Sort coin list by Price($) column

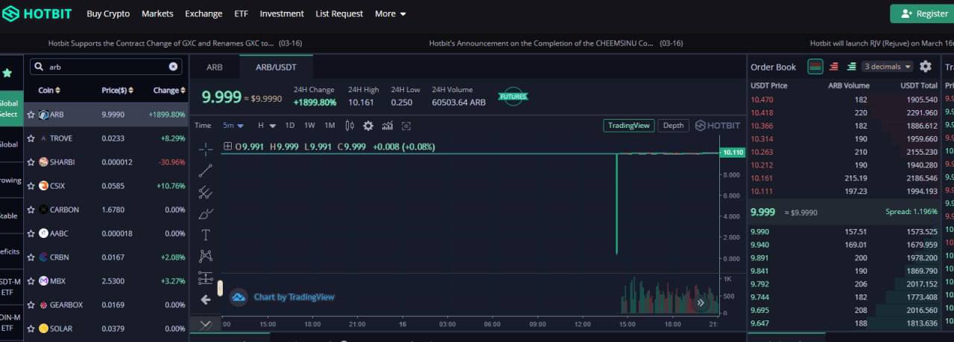pyautogui.click(x=118, y=90)
